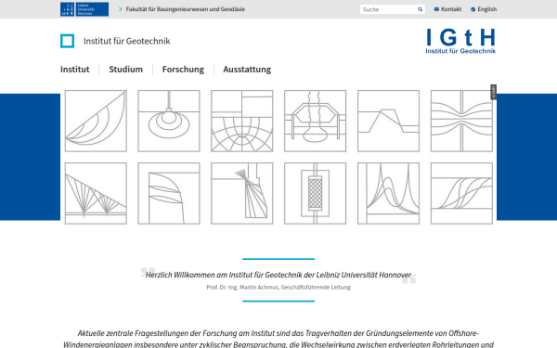
Task: Open the Institut menu
Action: point(74,70)
